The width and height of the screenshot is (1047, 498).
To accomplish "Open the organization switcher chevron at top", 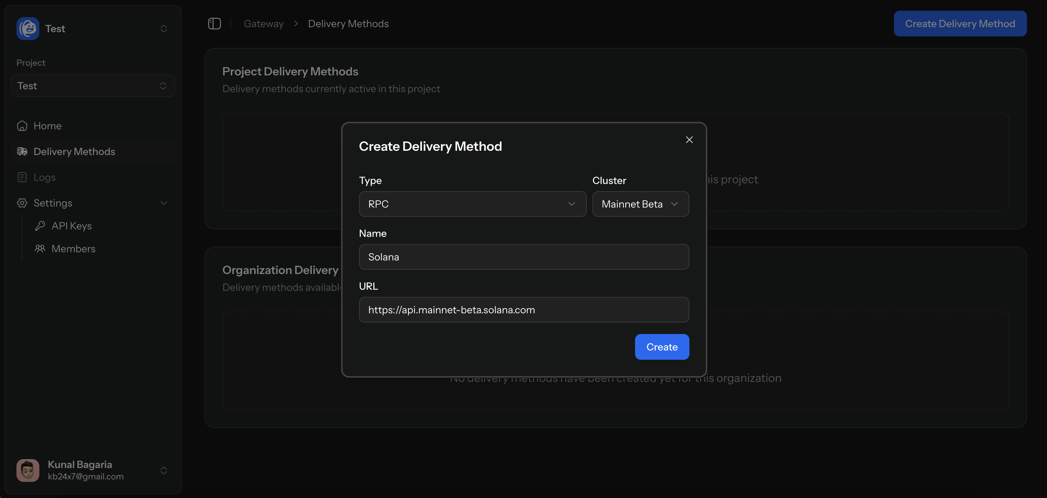I will [x=164, y=29].
